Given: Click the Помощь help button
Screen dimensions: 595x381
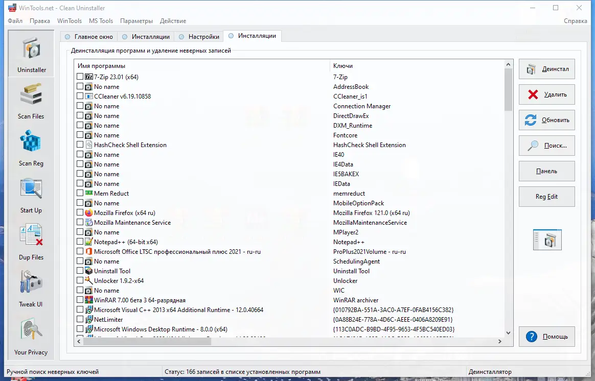Looking at the screenshot, I should coord(547,336).
